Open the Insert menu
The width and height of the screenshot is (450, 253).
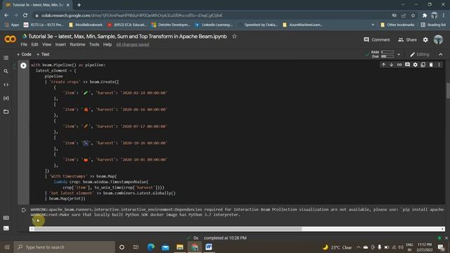click(60, 44)
